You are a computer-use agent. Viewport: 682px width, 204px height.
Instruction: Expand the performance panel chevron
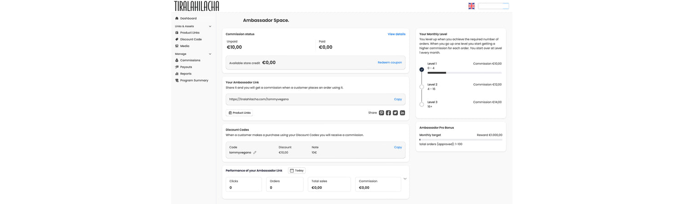tap(405, 179)
